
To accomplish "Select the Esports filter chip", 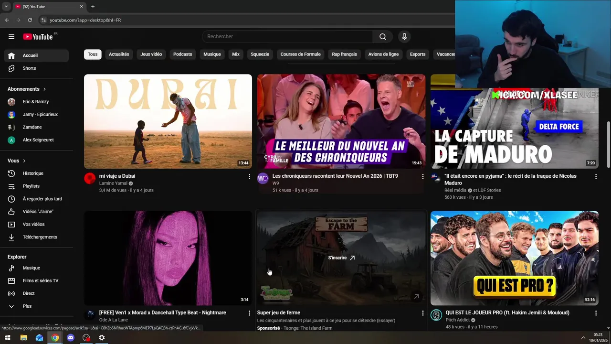I will 418,54.
